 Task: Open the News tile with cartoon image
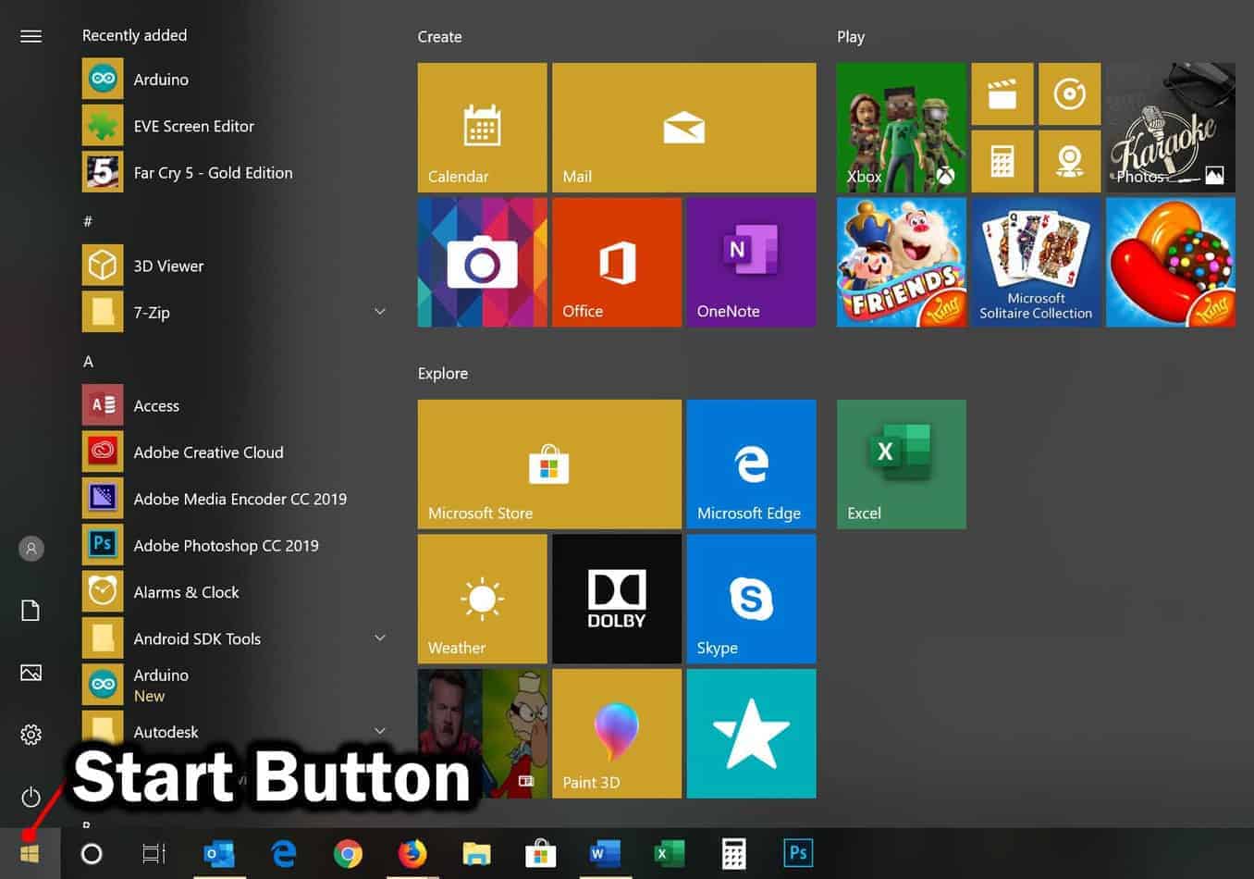[482, 734]
